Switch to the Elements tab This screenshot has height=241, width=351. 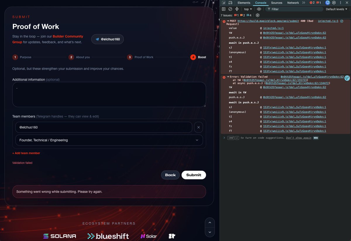click(244, 3)
